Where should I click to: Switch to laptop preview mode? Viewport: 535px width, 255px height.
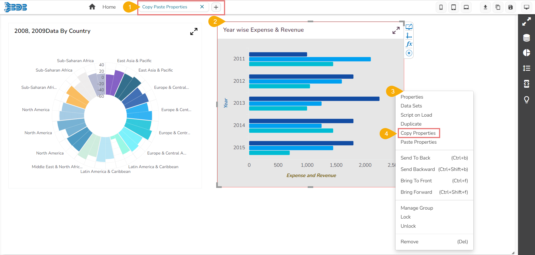[x=466, y=7]
